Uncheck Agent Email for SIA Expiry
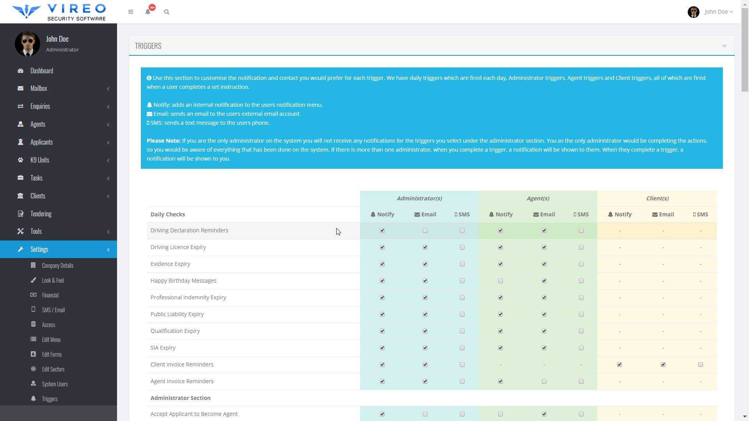749x421 pixels. tap(544, 348)
